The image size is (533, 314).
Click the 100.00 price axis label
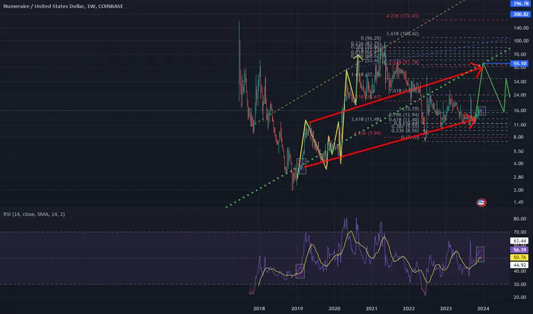click(520, 41)
